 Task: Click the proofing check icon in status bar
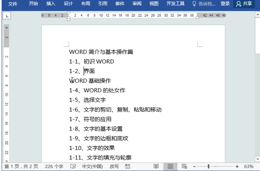pos(73,167)
